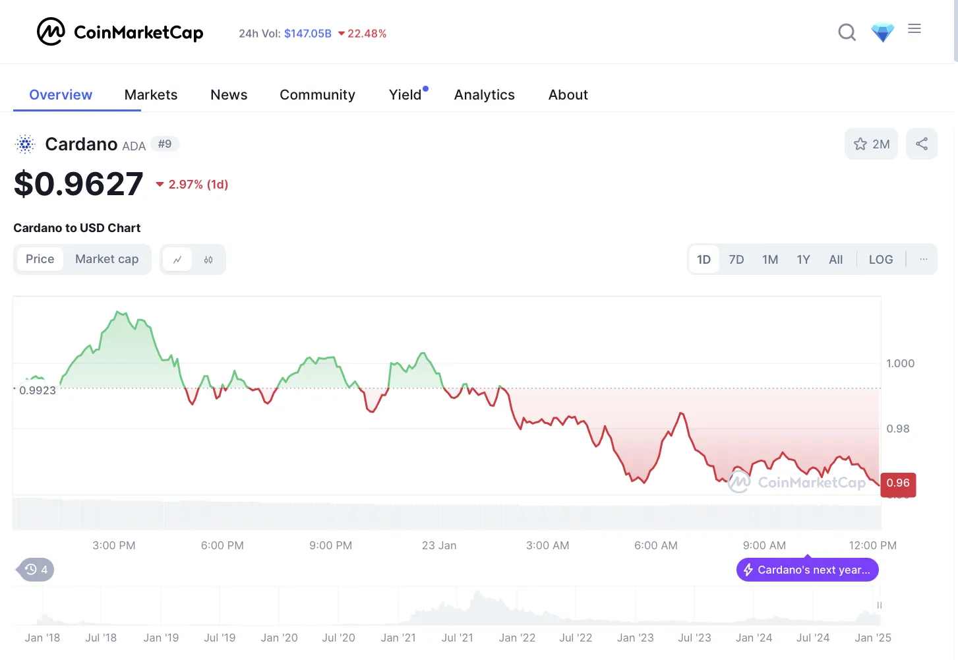The height and width of the screenshot is (660, 958).
Task: Click the Jan '21 marker on the timeline
Action: [x=398, y=638]
